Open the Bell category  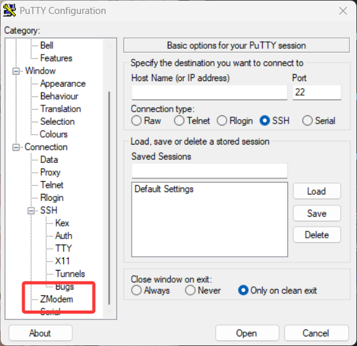click(x=47, y=46)
